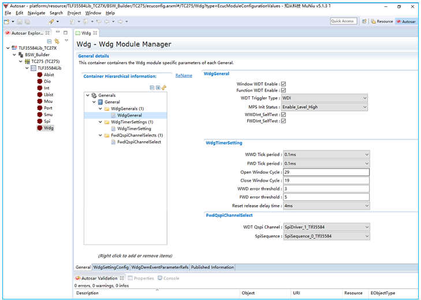Switch to WdgDemEventParameterRefs bottom tab
The width and height of the screenshot is (421, 300).
pyautogui.click(x=160, y=267)
